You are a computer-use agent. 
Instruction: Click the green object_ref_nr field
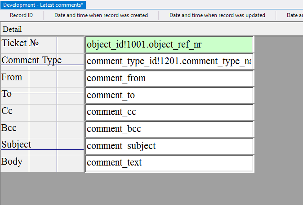pos(169,45)
